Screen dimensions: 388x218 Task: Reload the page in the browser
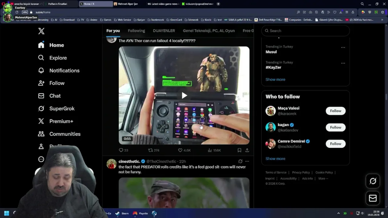click(x=17, y=12)
